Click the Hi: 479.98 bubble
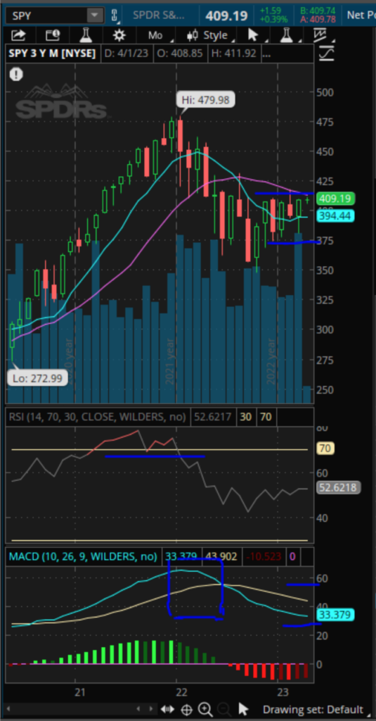This screenshot has height=721, width=376. click(206, 99)
